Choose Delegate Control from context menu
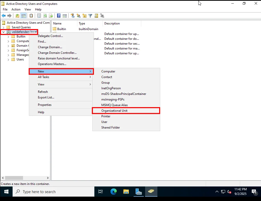The height and width of the screenshot is (201, 261). [x=61, y=36]
